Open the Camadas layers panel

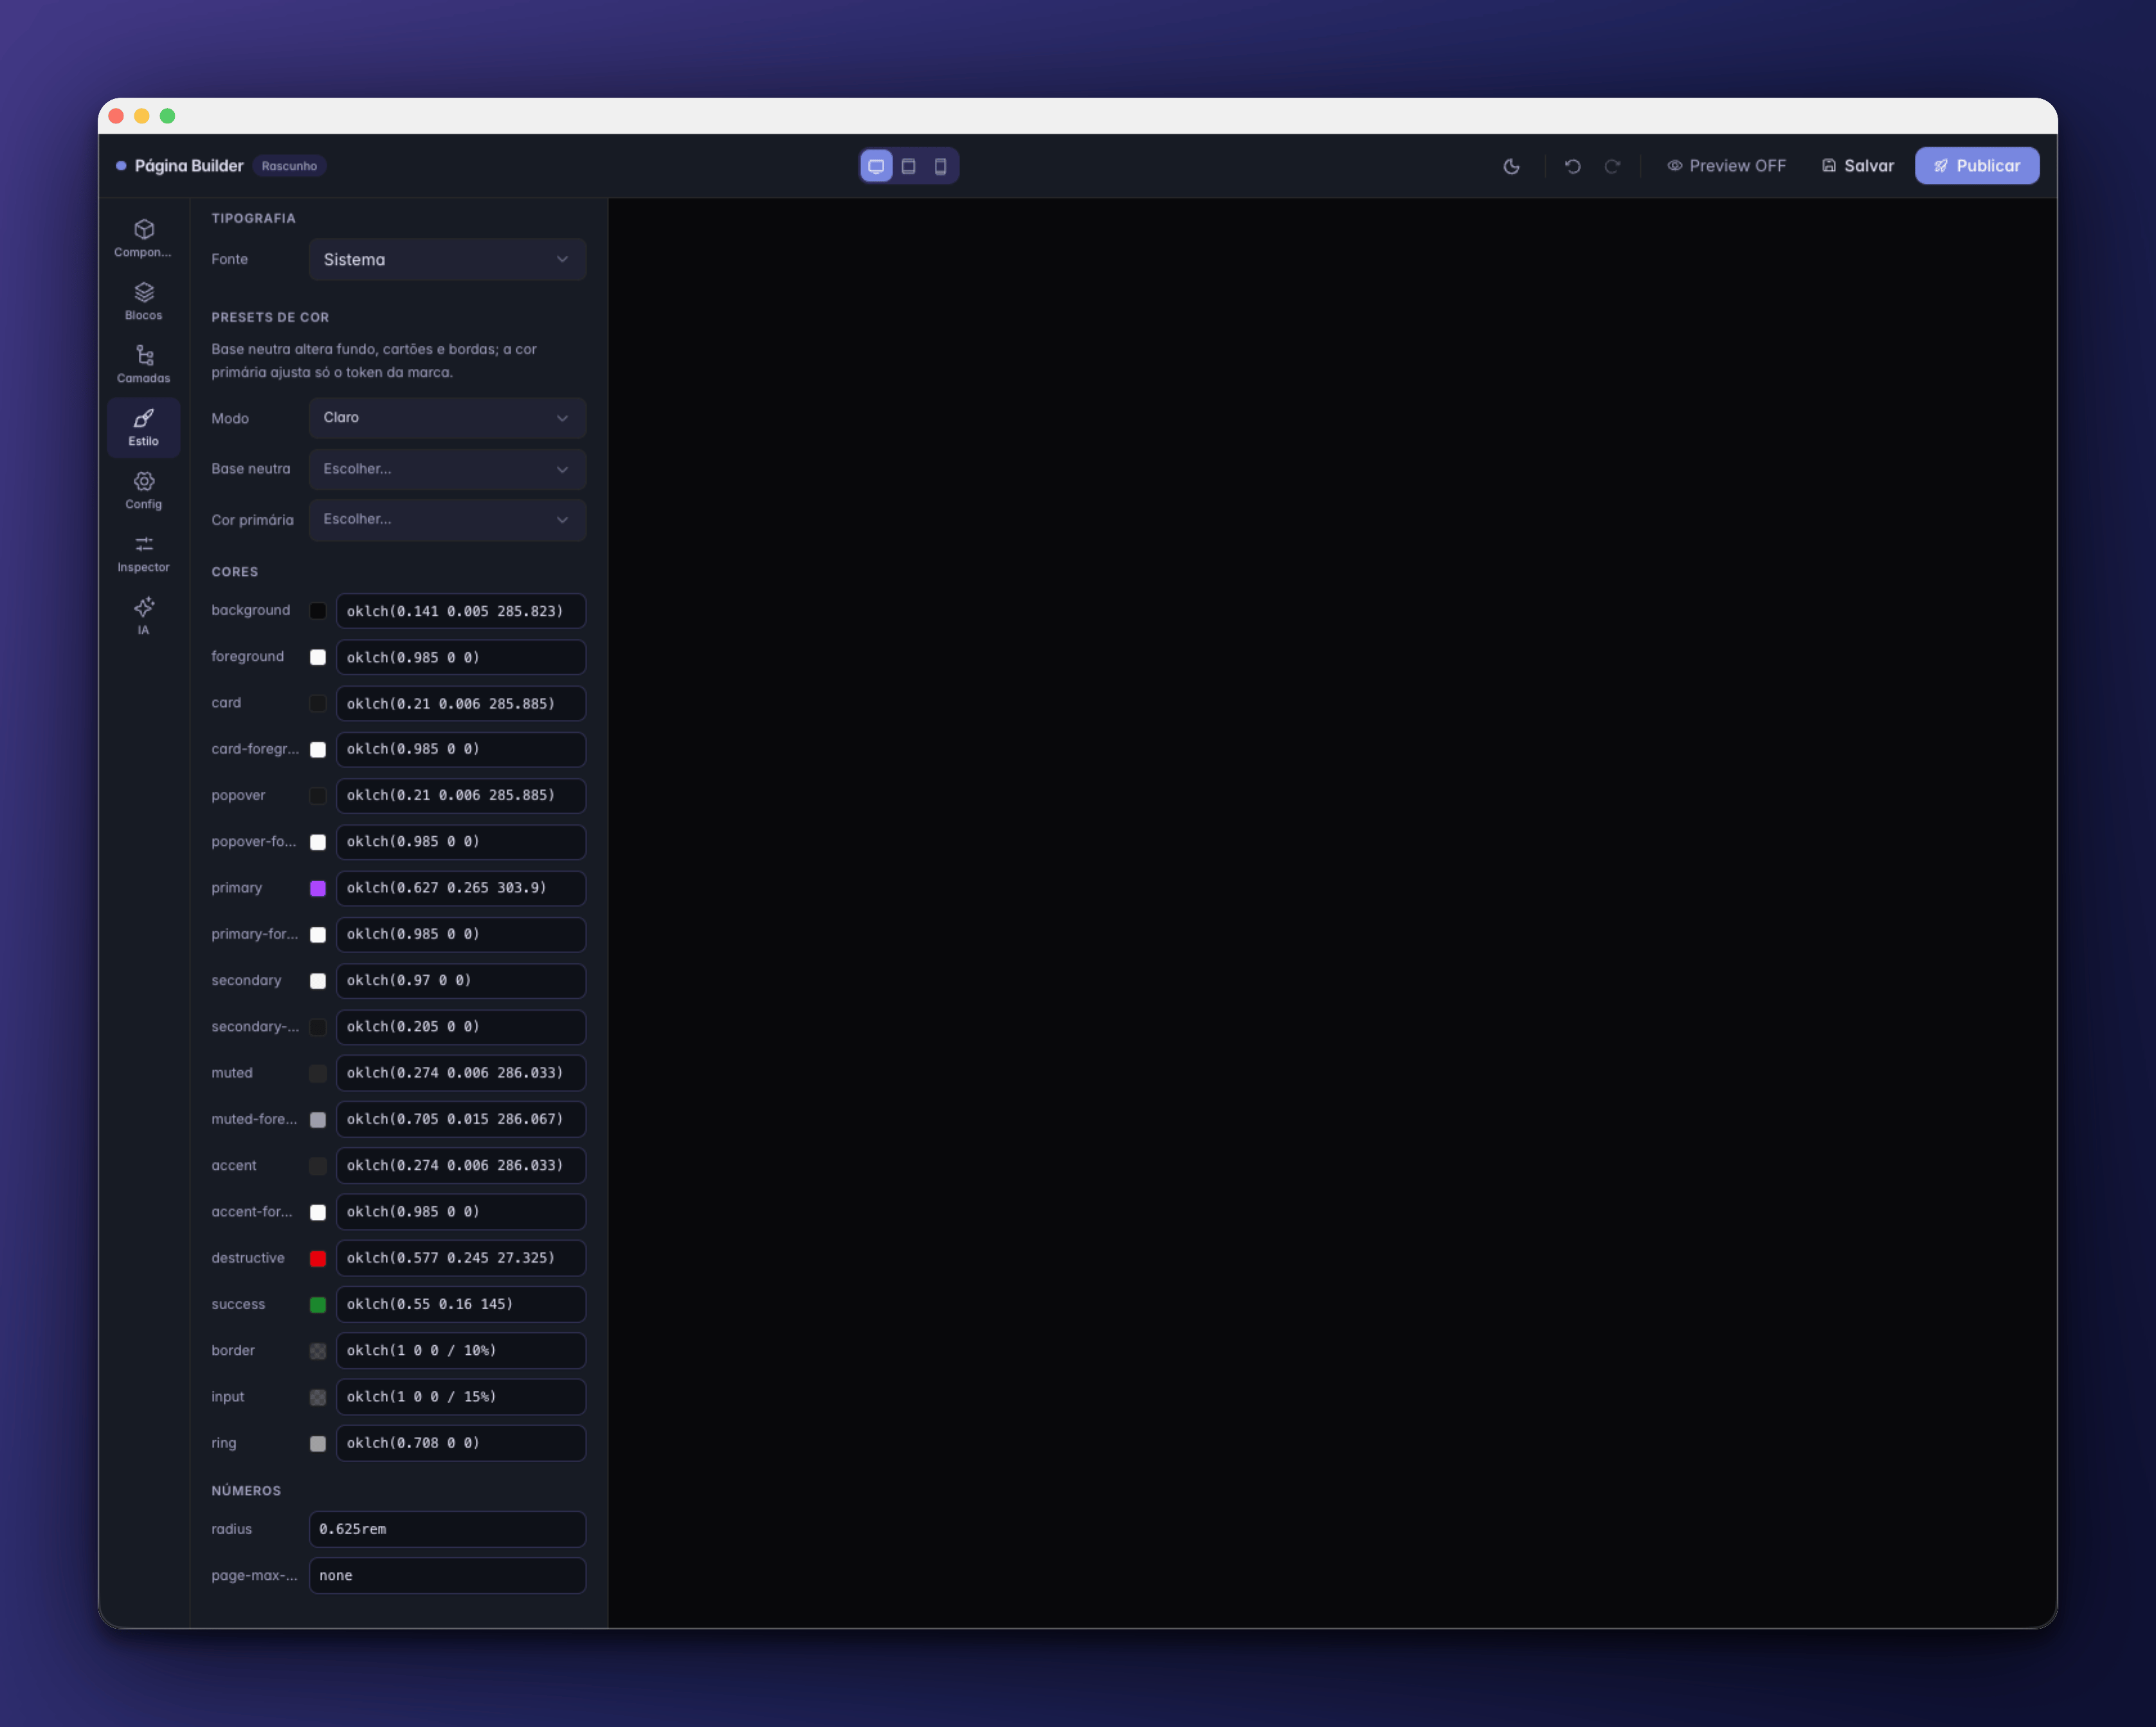(143, 365)
